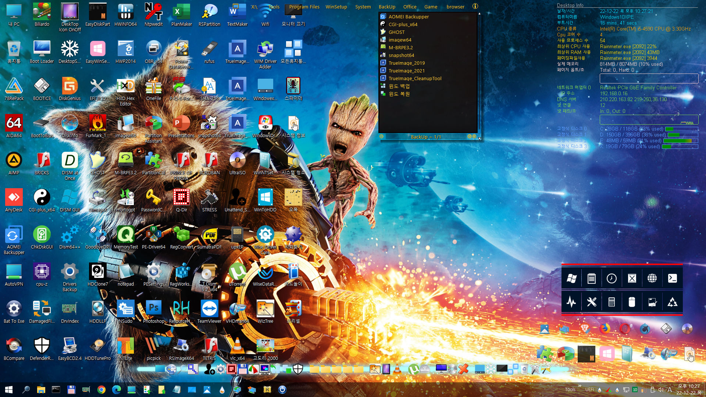Image resolution: width=706 pixels, height=397 pixels.
Task: Open the Program Files launcher menu
Action: [304, 7]
